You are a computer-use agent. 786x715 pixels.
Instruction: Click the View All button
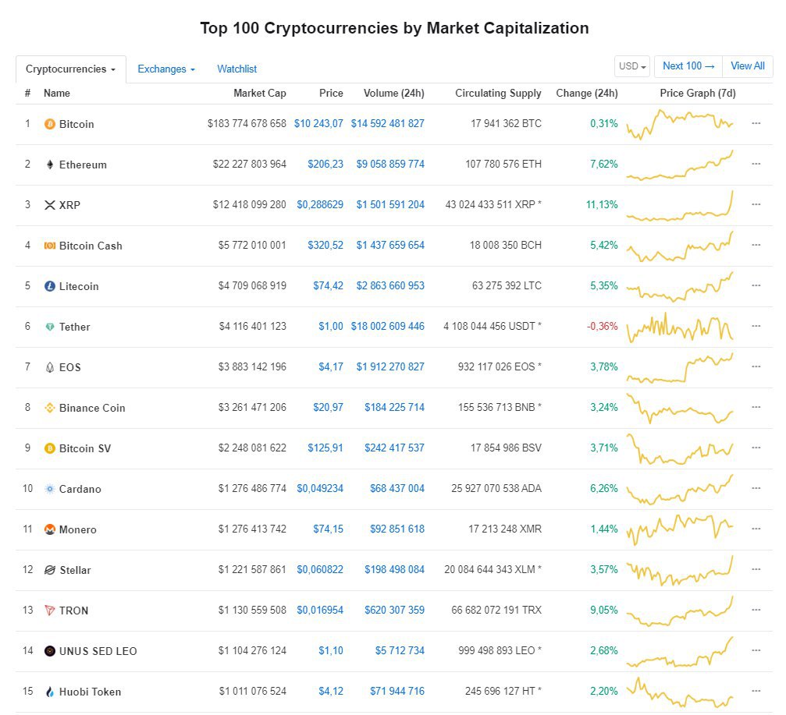coord(747,66)
